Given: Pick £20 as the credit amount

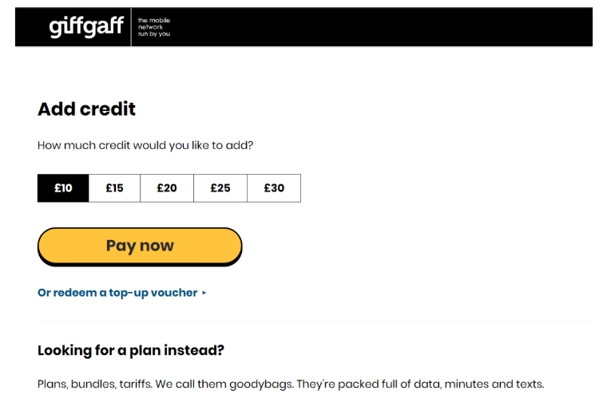Looking at the screenshot, I should click(x=167, y=188).
